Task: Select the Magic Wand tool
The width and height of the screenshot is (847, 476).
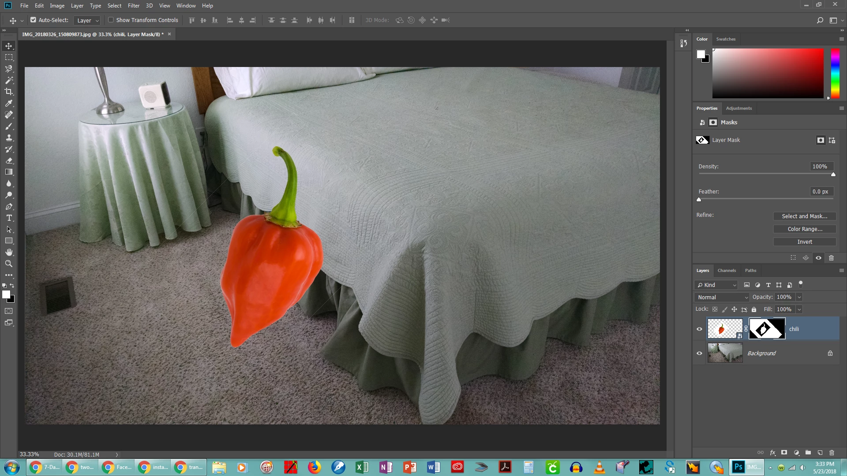Action: coord(9,80)
